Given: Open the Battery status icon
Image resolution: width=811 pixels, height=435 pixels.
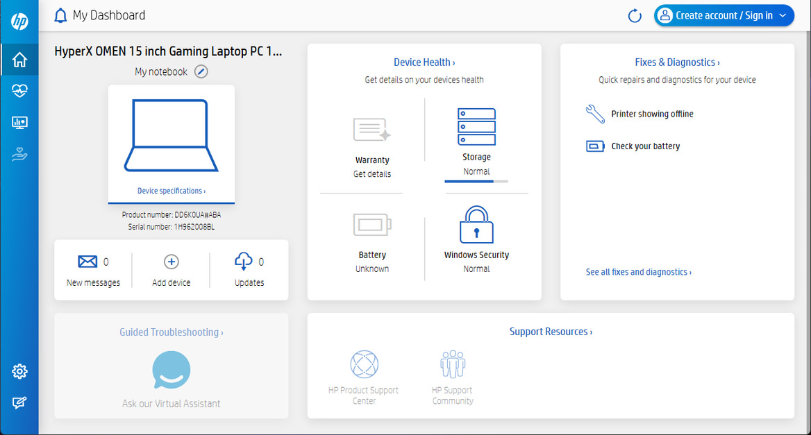Looking at the screenshot, I should tap(372, 225).
